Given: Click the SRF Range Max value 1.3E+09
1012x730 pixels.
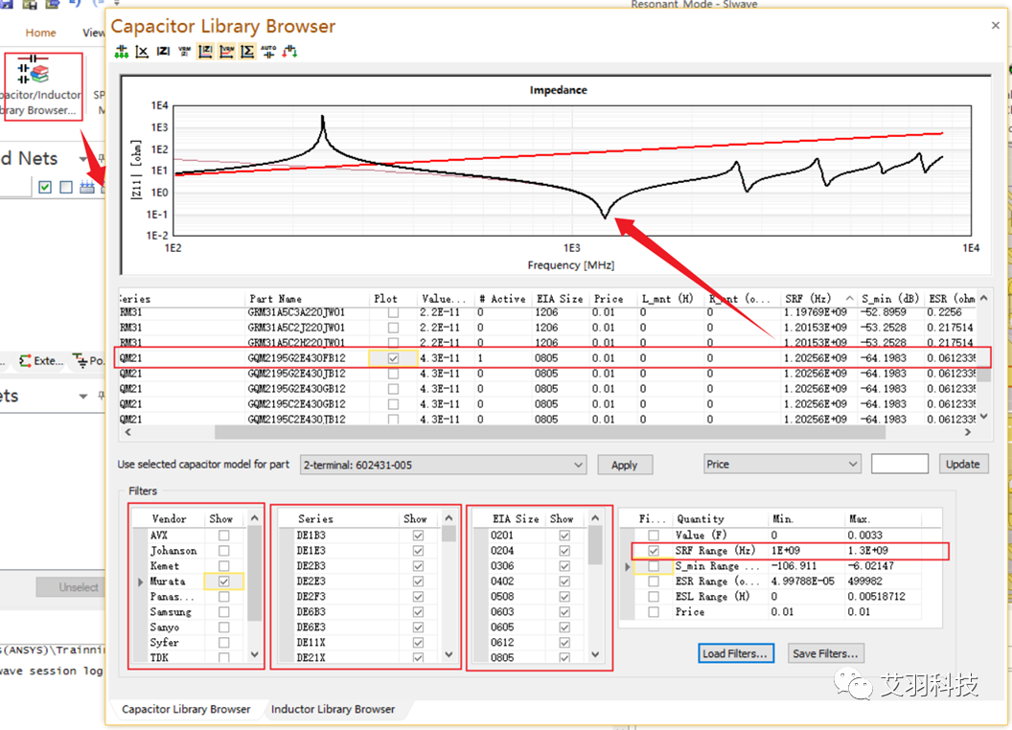Looking at the screenshot, I should [868, 551].
